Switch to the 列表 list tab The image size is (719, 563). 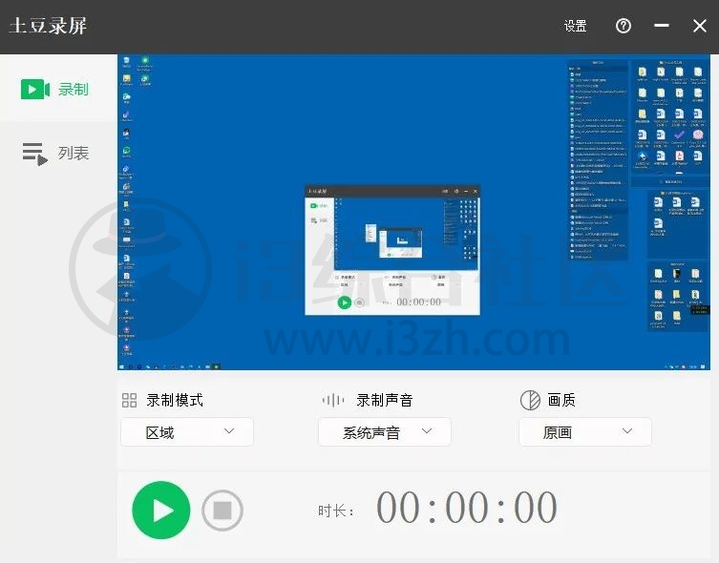pos(55,153)
